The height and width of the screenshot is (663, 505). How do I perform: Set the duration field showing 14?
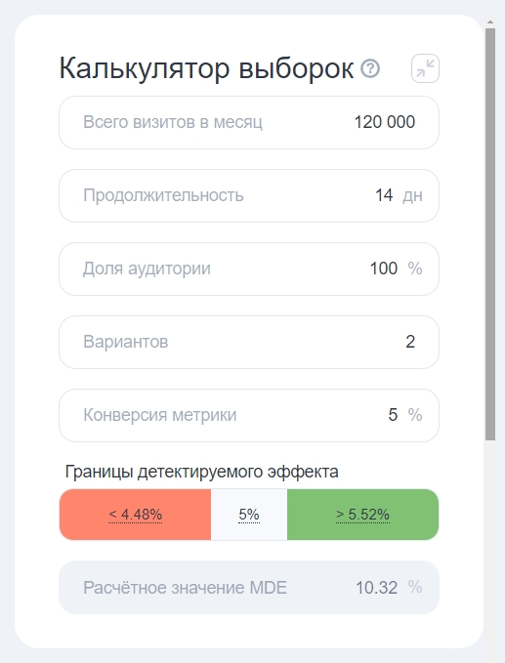[x=384, y=195]
